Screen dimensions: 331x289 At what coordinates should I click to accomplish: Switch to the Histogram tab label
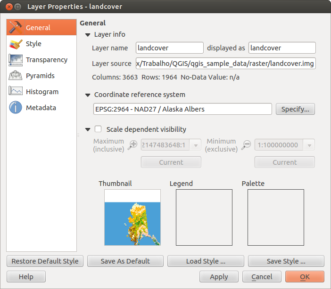(42, 92)
